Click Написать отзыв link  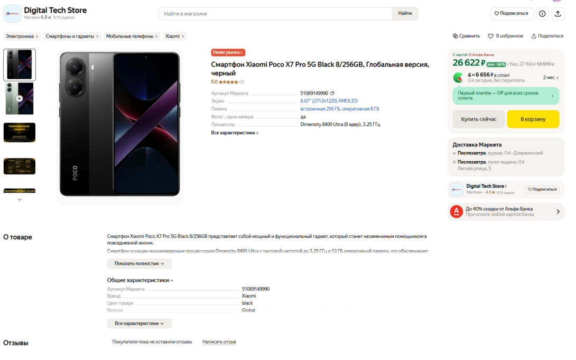(x=219, y=342)
